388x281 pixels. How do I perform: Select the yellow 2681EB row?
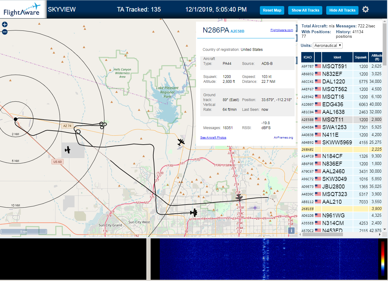click(342, 209)
